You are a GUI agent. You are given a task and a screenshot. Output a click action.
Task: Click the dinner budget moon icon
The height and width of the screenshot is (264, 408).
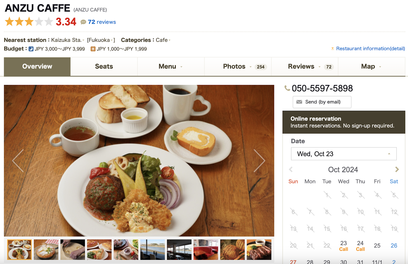(x=31, y=49)
